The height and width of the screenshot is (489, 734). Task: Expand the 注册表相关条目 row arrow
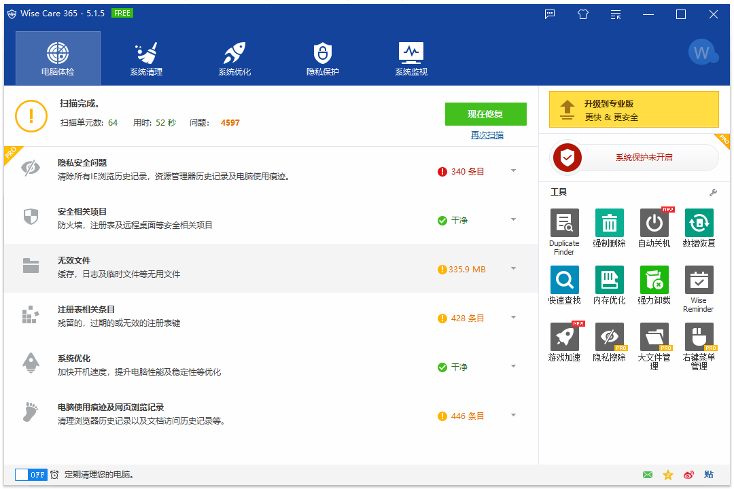(x=514, y=317)
